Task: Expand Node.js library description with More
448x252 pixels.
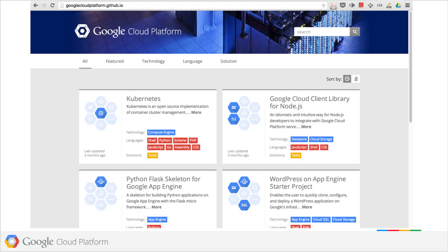Action: click(x=306, y=126)
